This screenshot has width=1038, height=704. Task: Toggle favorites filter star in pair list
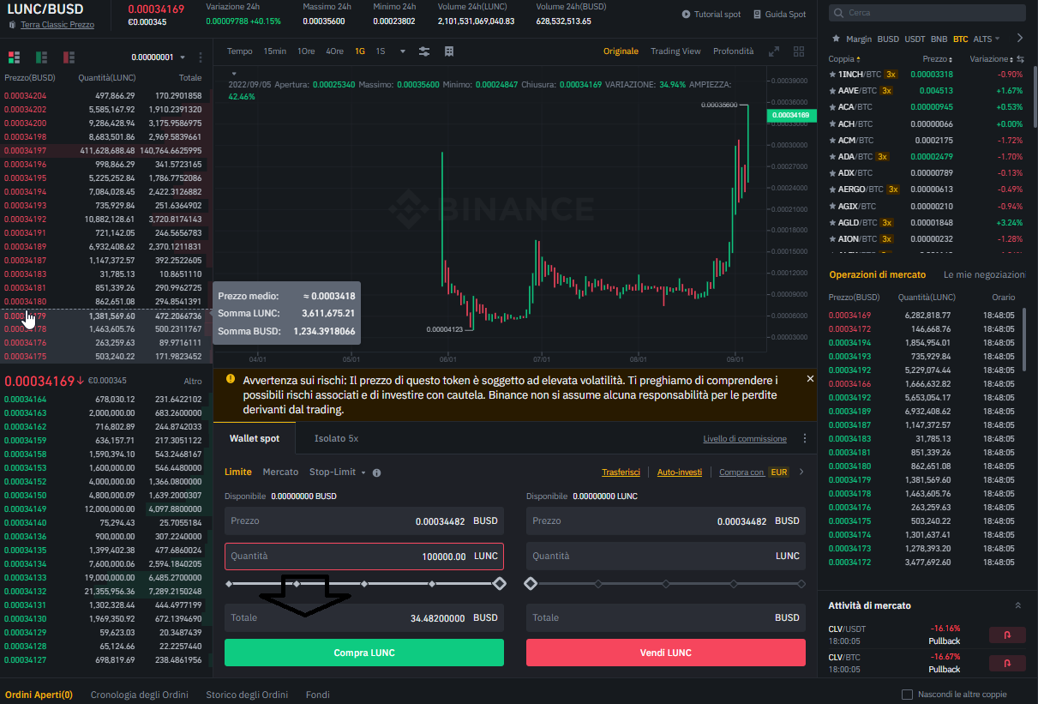coord(836,39)
